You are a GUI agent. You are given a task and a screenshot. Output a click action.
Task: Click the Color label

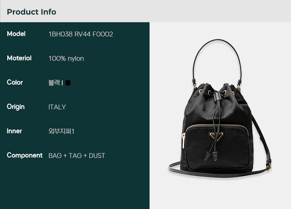click(x=15, y=82)
